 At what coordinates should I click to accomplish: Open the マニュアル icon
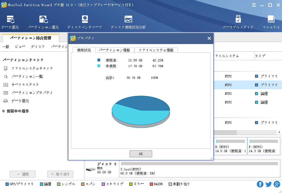coord(271,20)
